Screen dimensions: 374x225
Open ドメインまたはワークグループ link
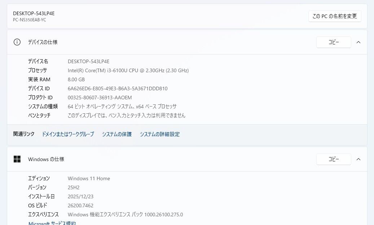point(68,134)
